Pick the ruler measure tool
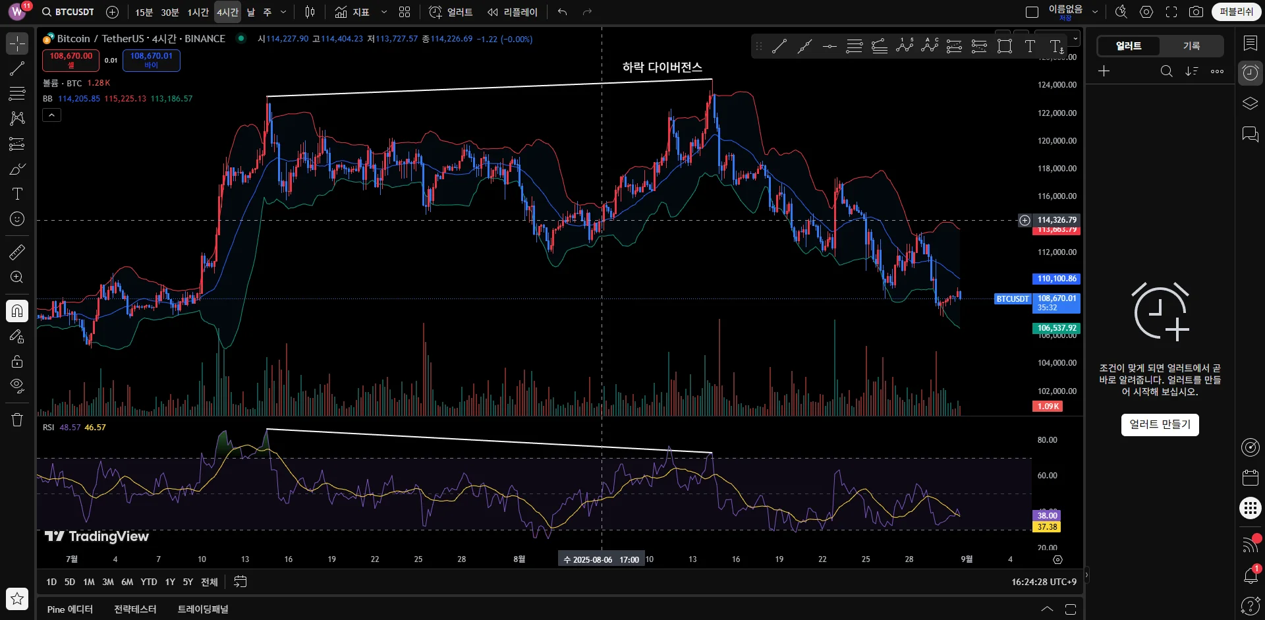1265x620 pixels. (x=17, y=252)
